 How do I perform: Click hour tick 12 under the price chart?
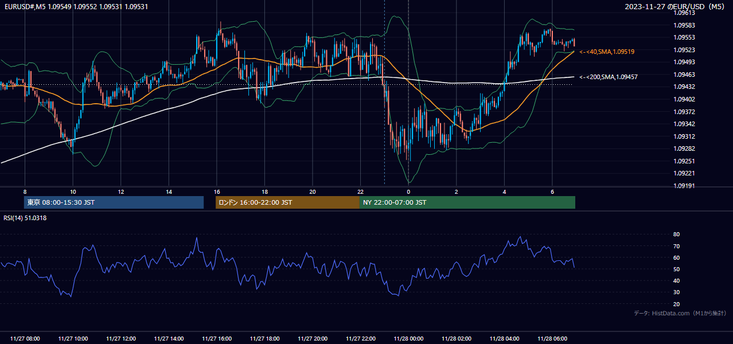tap(121, 192)
